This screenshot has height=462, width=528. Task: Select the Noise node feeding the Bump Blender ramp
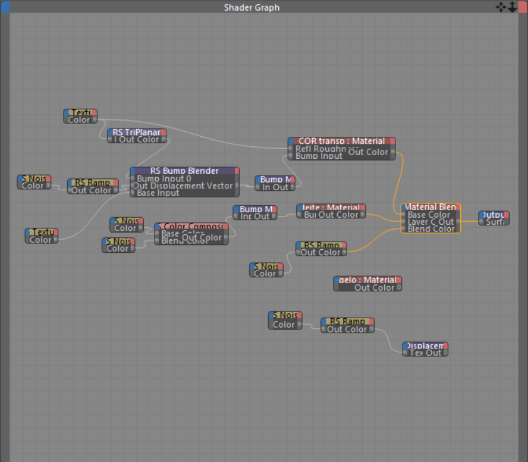[x=34, y=182]
